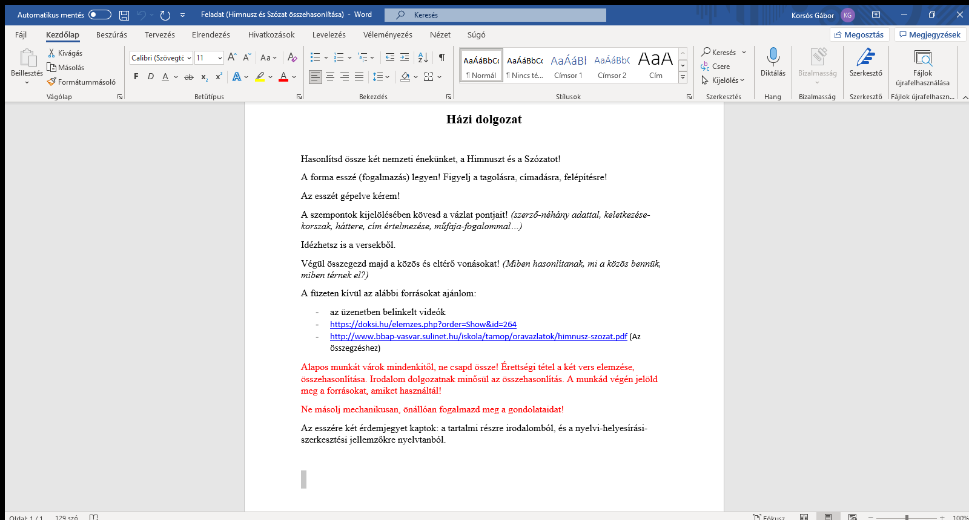The height and width of the screenshot is (520, 969).
Task: Click the Kivágás scissors icon
Action: pos(52,53)
